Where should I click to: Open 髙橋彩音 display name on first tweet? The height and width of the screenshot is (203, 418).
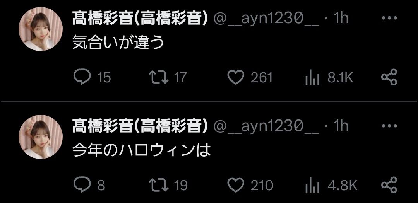click(x=140, y=19)
